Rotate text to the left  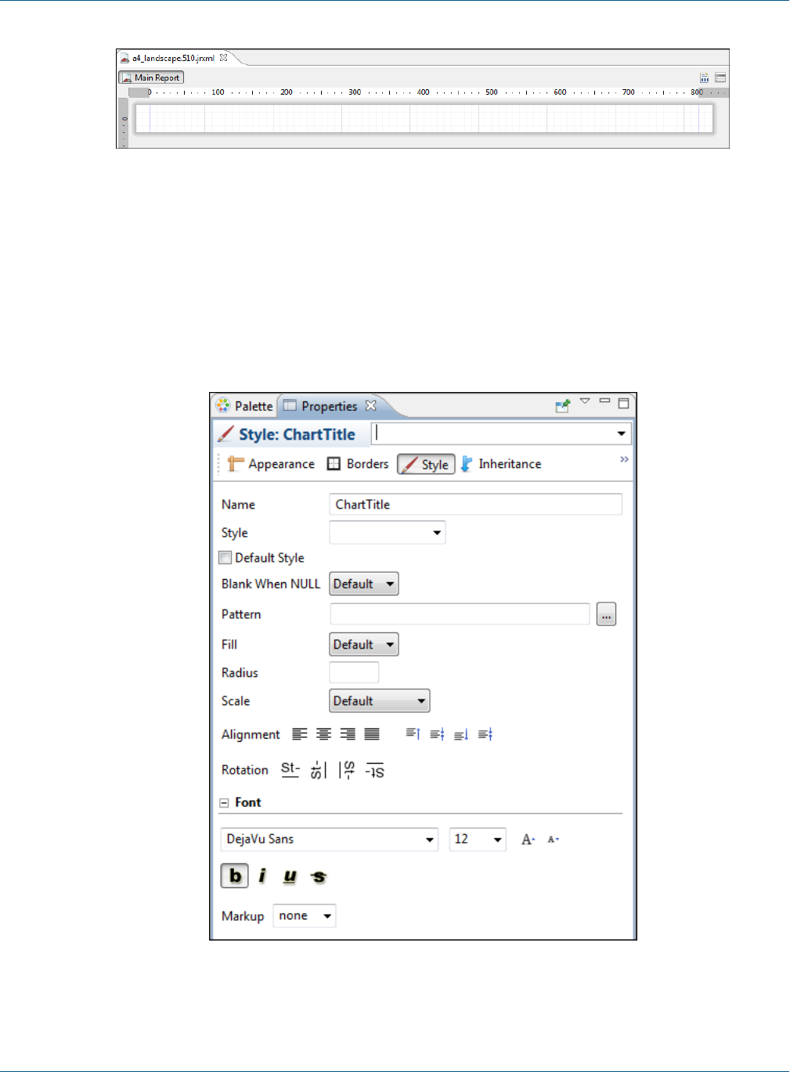tap(318, 770)
